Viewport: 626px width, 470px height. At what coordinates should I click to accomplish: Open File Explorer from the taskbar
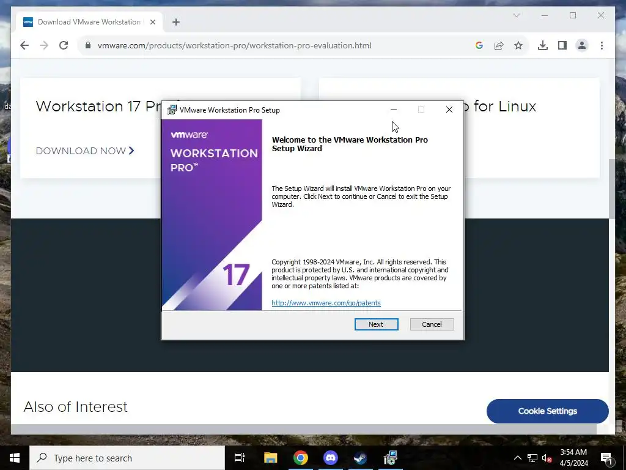[x=270, y=458]
